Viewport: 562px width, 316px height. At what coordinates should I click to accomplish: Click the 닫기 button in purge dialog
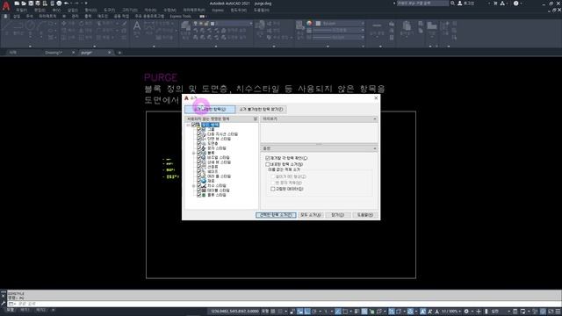337,215
